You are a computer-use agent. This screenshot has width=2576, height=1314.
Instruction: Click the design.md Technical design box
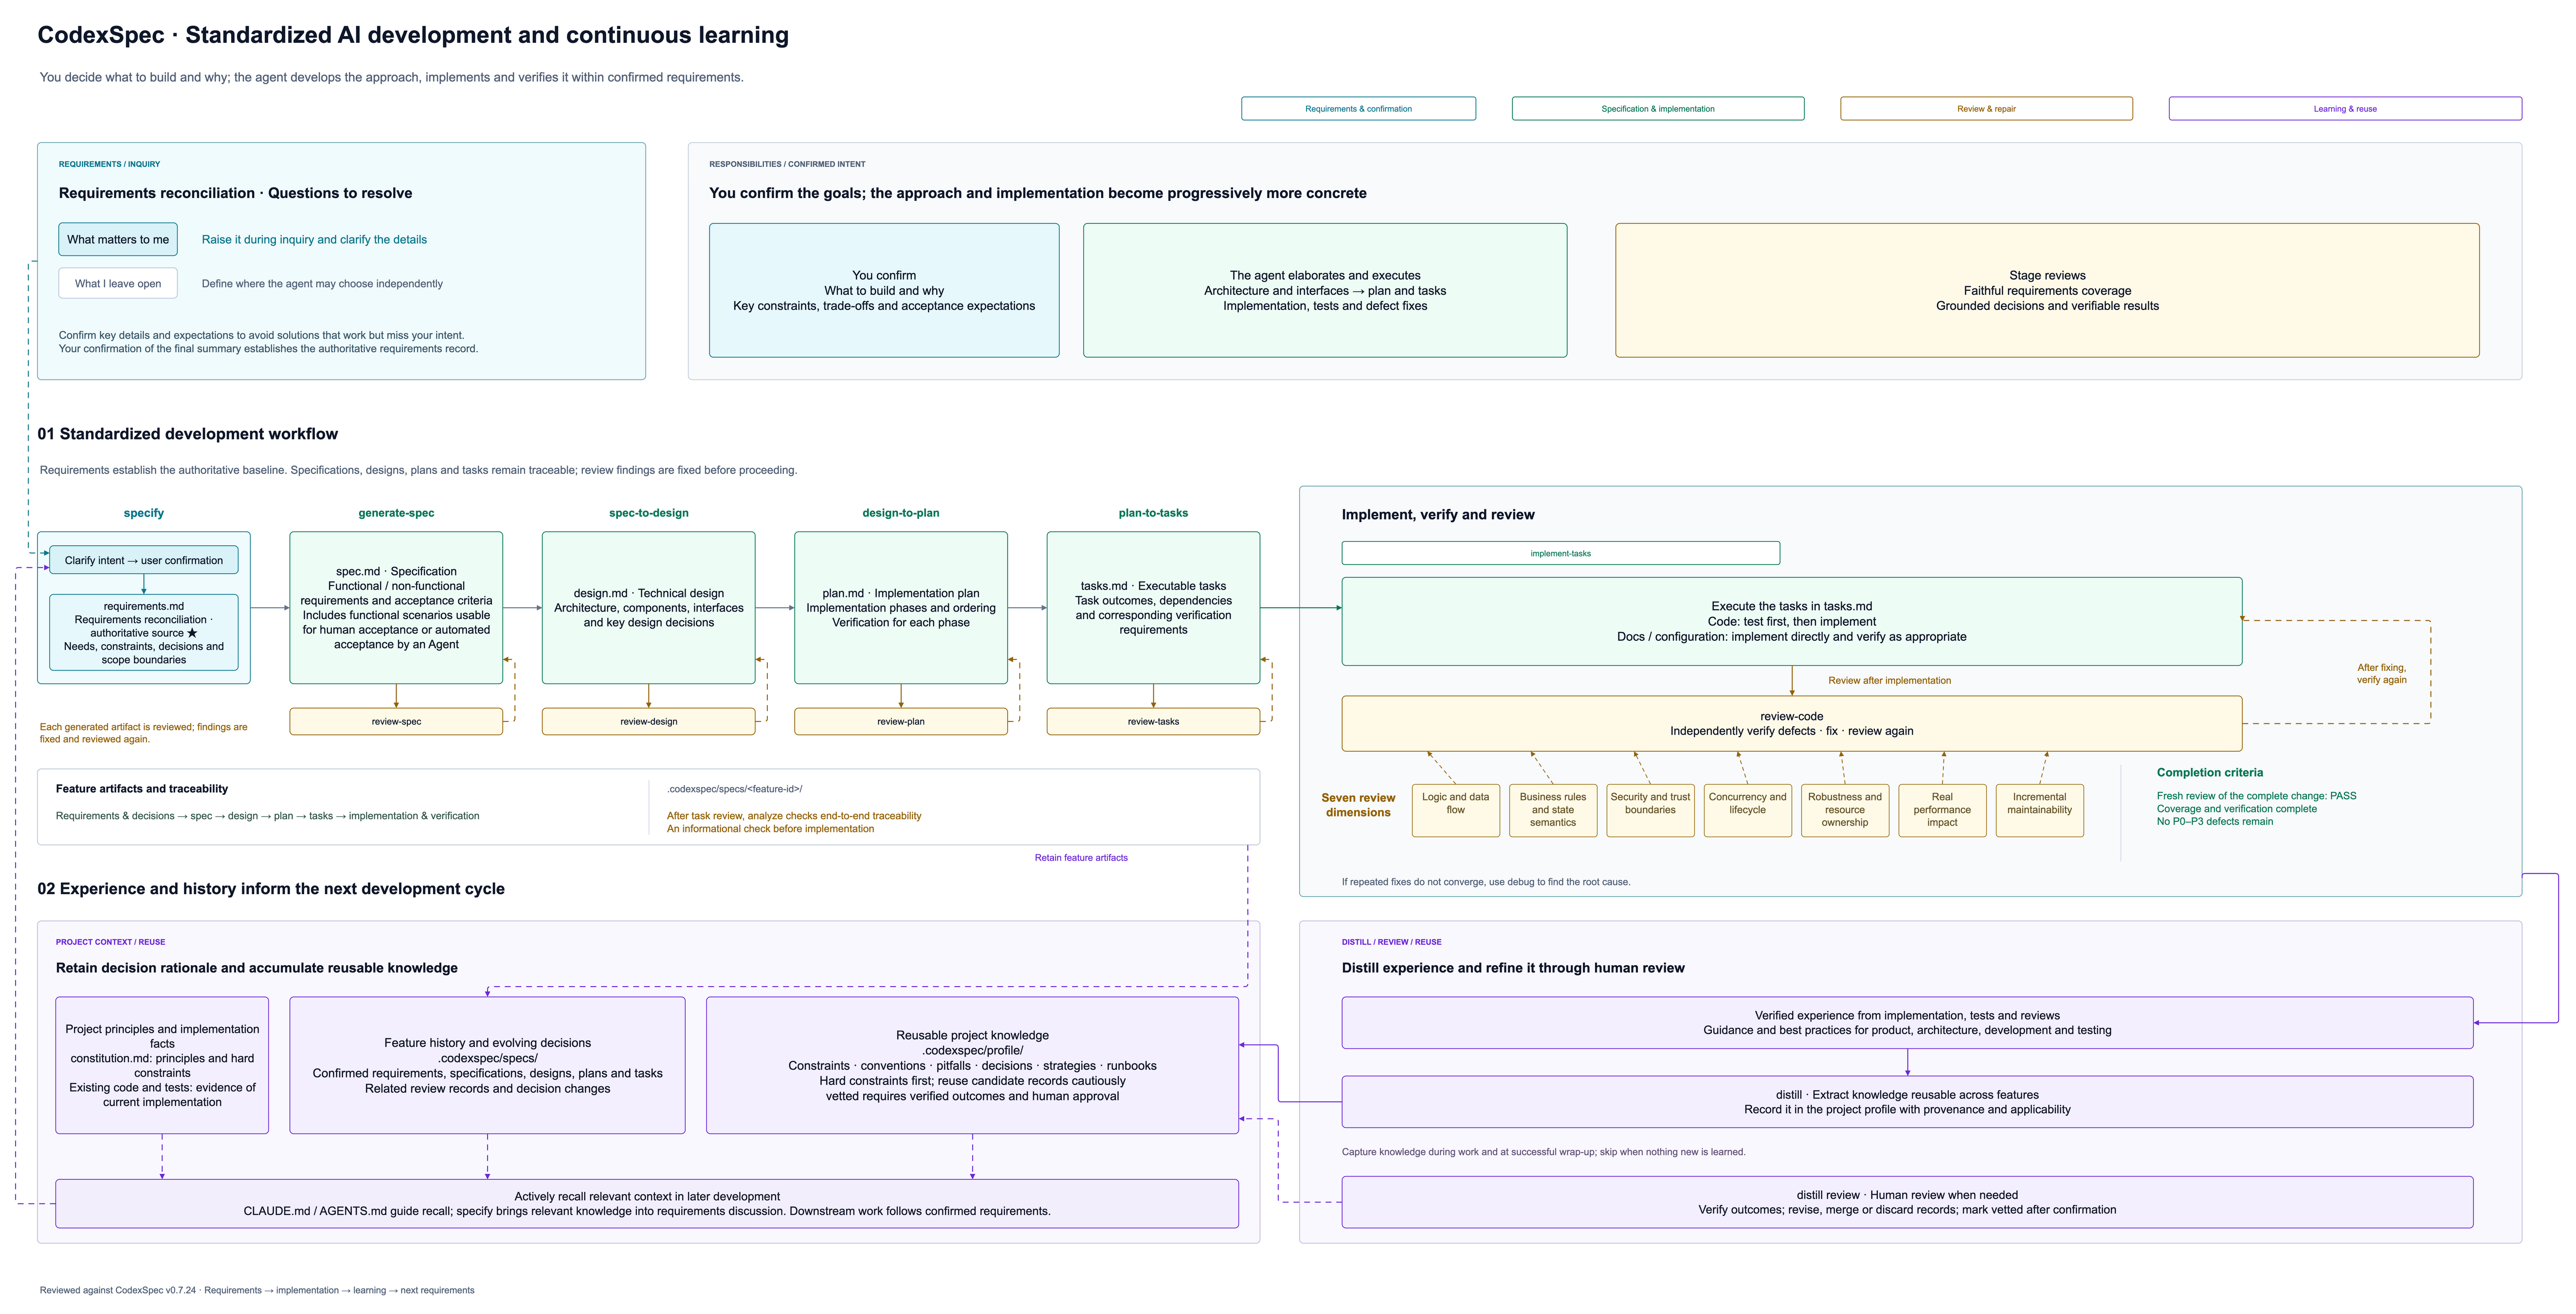click(x=649, y=607)
